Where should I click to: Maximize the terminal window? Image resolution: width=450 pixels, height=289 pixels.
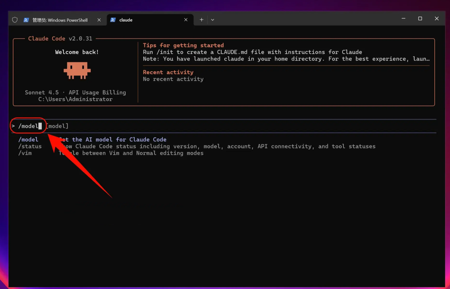point(420,19)
